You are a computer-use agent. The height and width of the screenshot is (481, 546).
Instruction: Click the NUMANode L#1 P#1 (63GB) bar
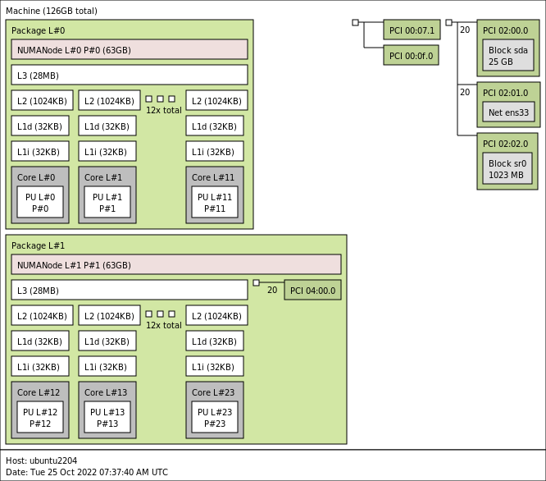(175, 264)
